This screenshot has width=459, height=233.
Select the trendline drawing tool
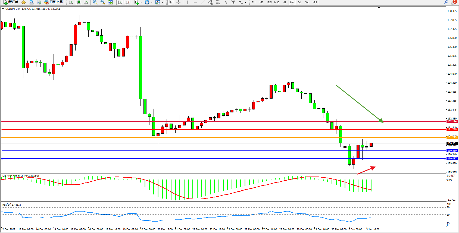pos(203,2)
